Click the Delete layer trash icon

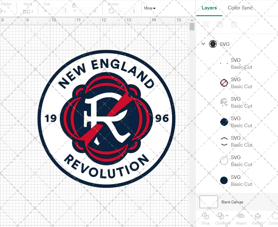click(234, 24)
